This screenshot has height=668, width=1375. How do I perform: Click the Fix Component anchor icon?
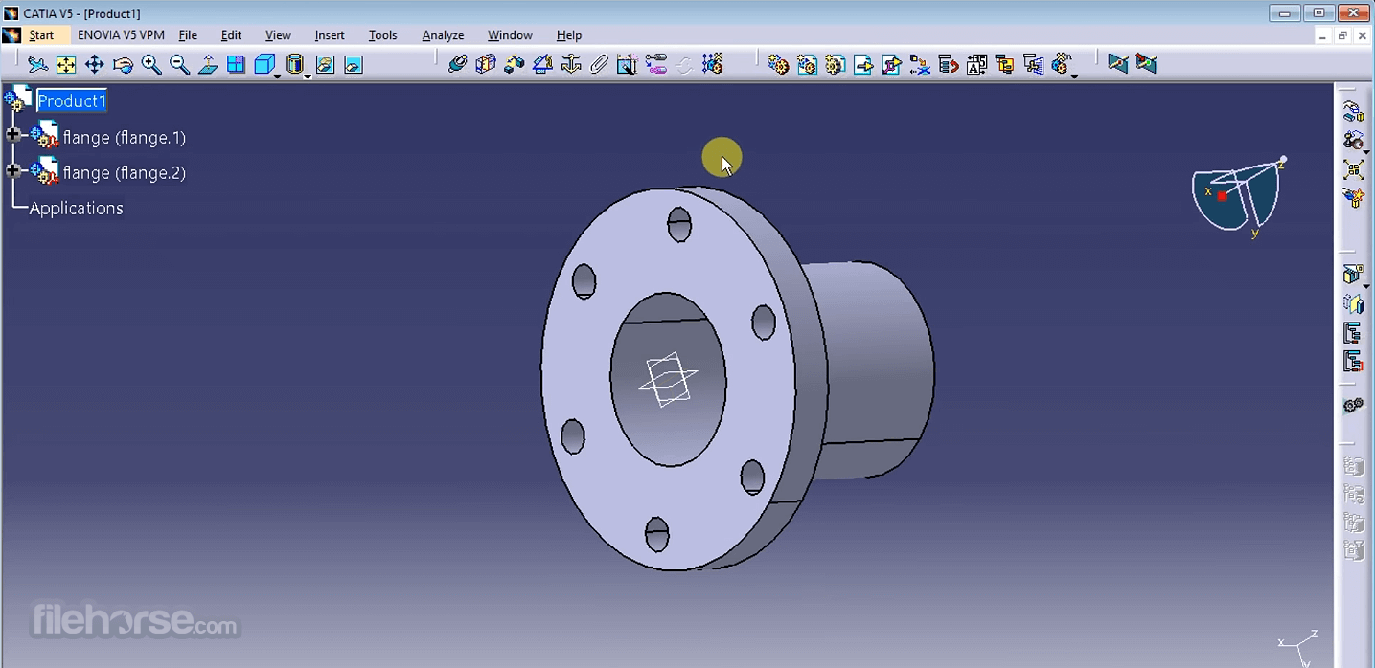pos(571,64)
